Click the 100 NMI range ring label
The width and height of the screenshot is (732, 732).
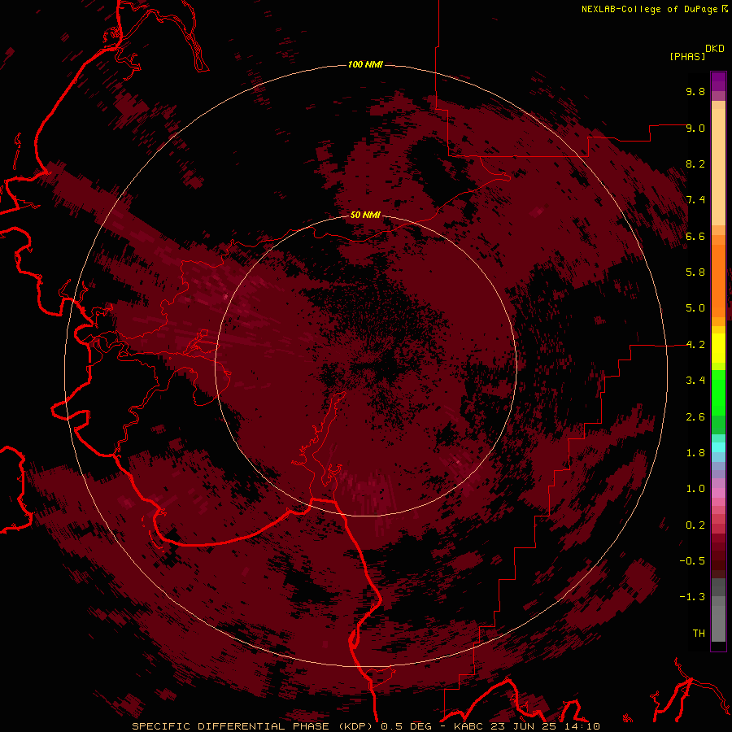click(x=365, y=64)
